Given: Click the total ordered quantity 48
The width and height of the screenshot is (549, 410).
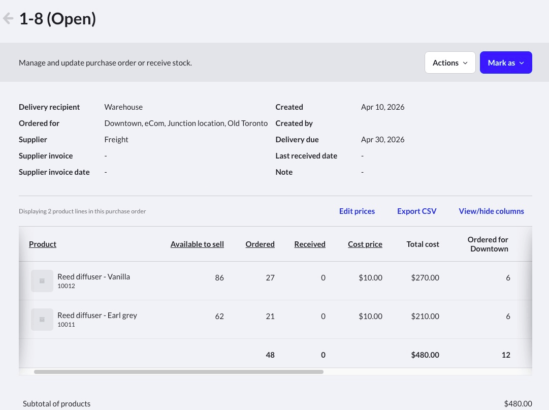Looking at the screenshot, I should pyautogui.click(x=270, y=355).
